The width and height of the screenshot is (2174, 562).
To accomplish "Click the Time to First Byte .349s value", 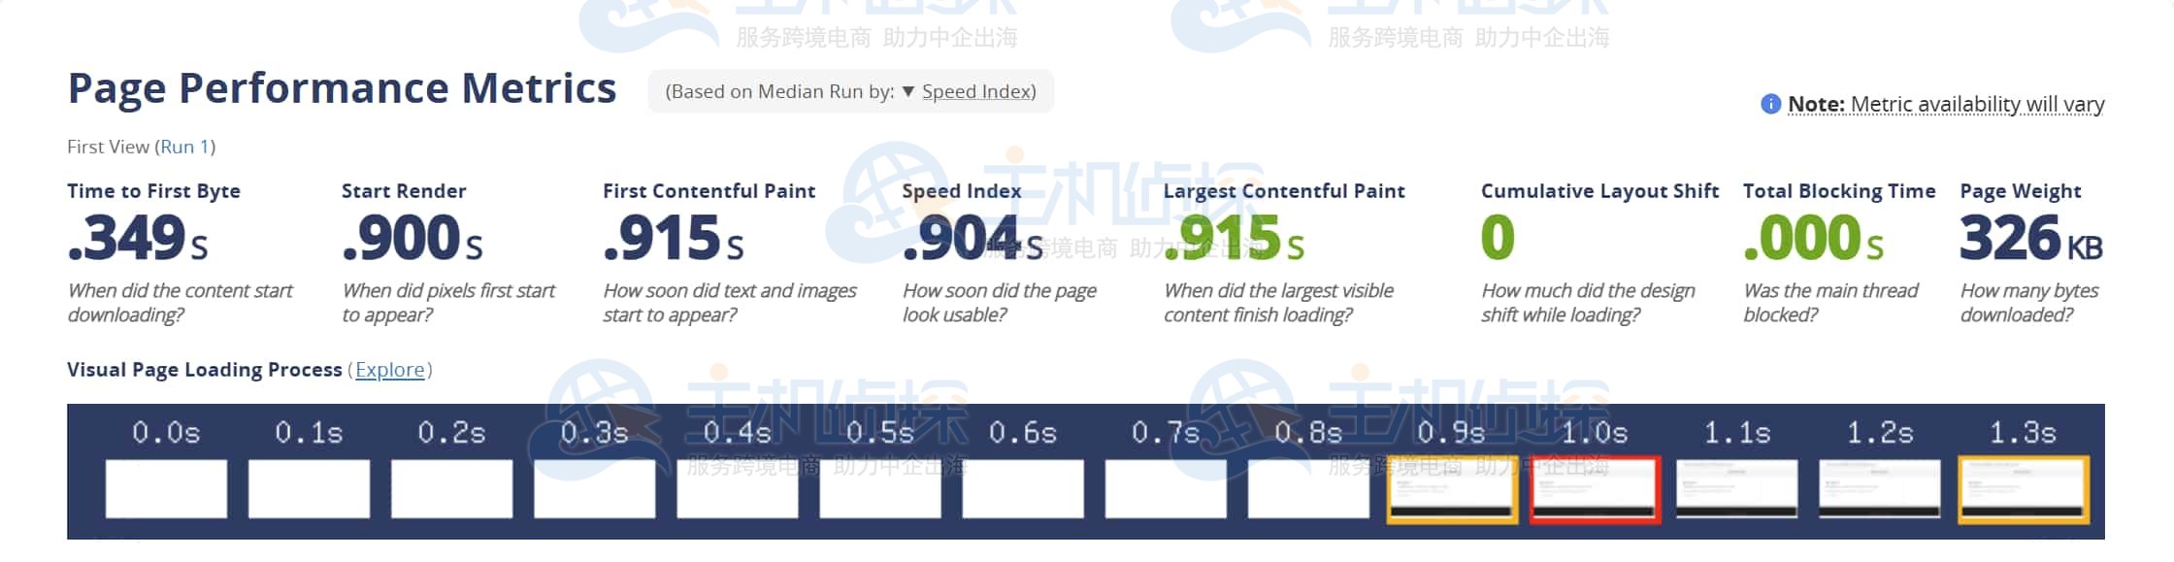I will tap(138, 239).
